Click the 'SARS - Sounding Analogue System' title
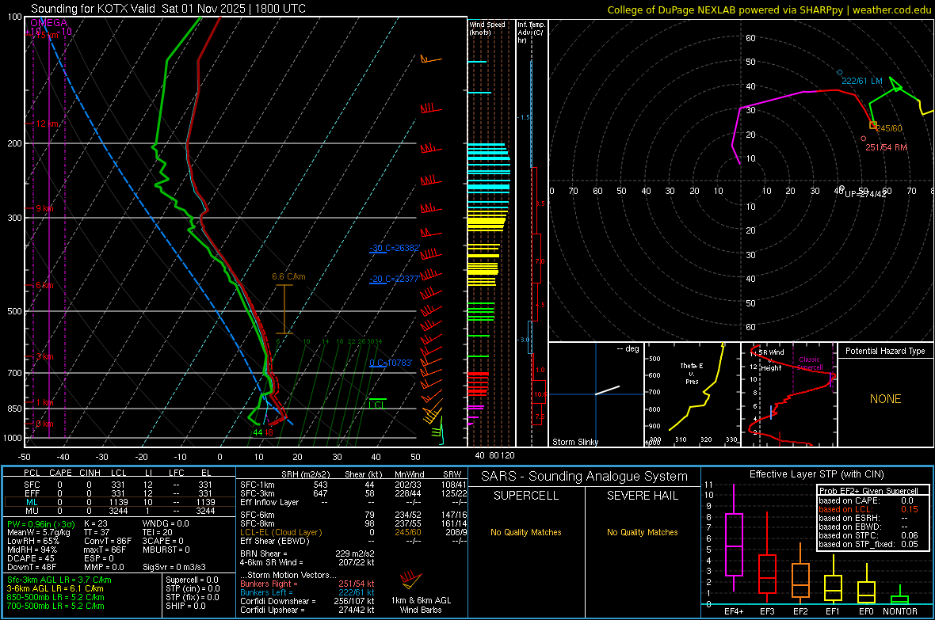 click(x=584, y=477)
